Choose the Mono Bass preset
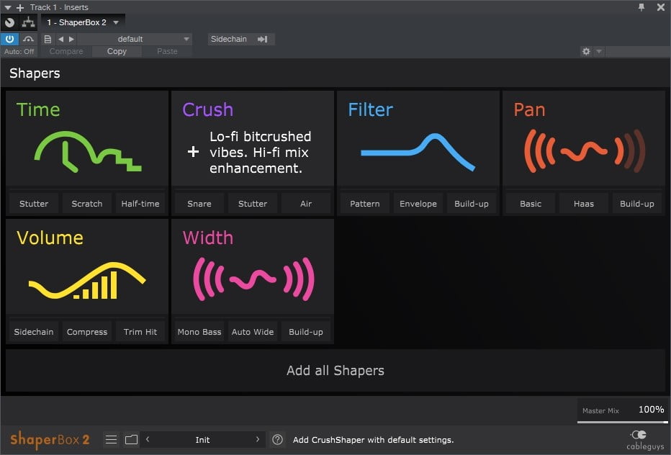This screenshot has width=671, height=455. pos(199,332)
